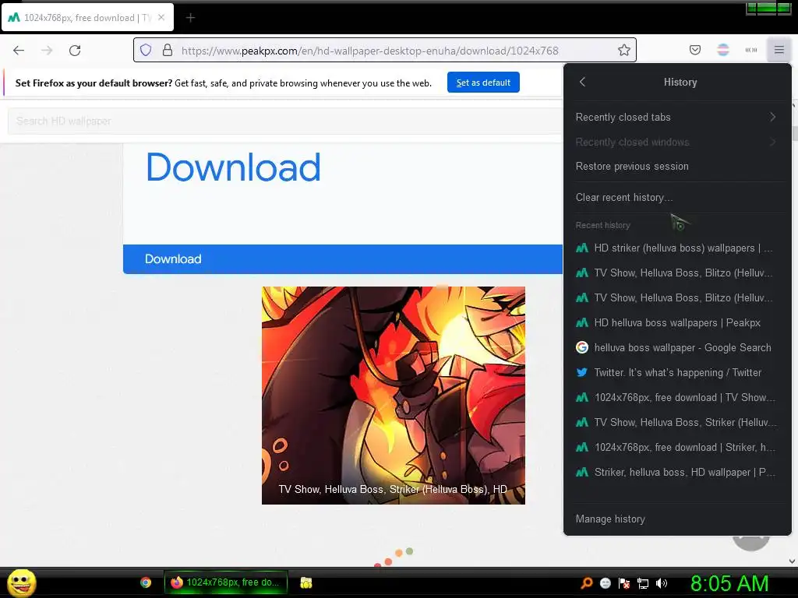Click the volume speaker tray icon
Screen dimensions: 798x598
click(662, 583)
